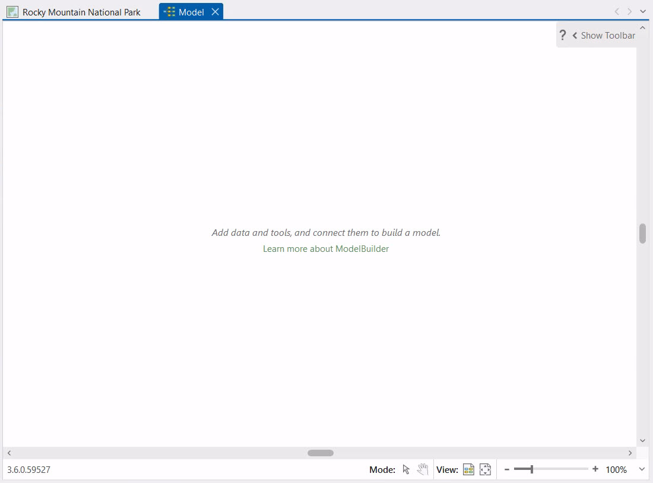Click the map icon on the Rocky Mountain tab

point(12,11)
